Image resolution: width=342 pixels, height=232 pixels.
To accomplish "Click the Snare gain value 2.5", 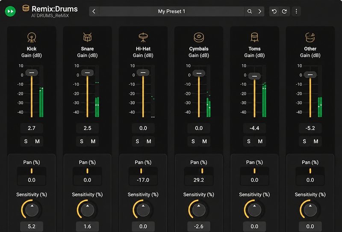I will click(88, 128).
